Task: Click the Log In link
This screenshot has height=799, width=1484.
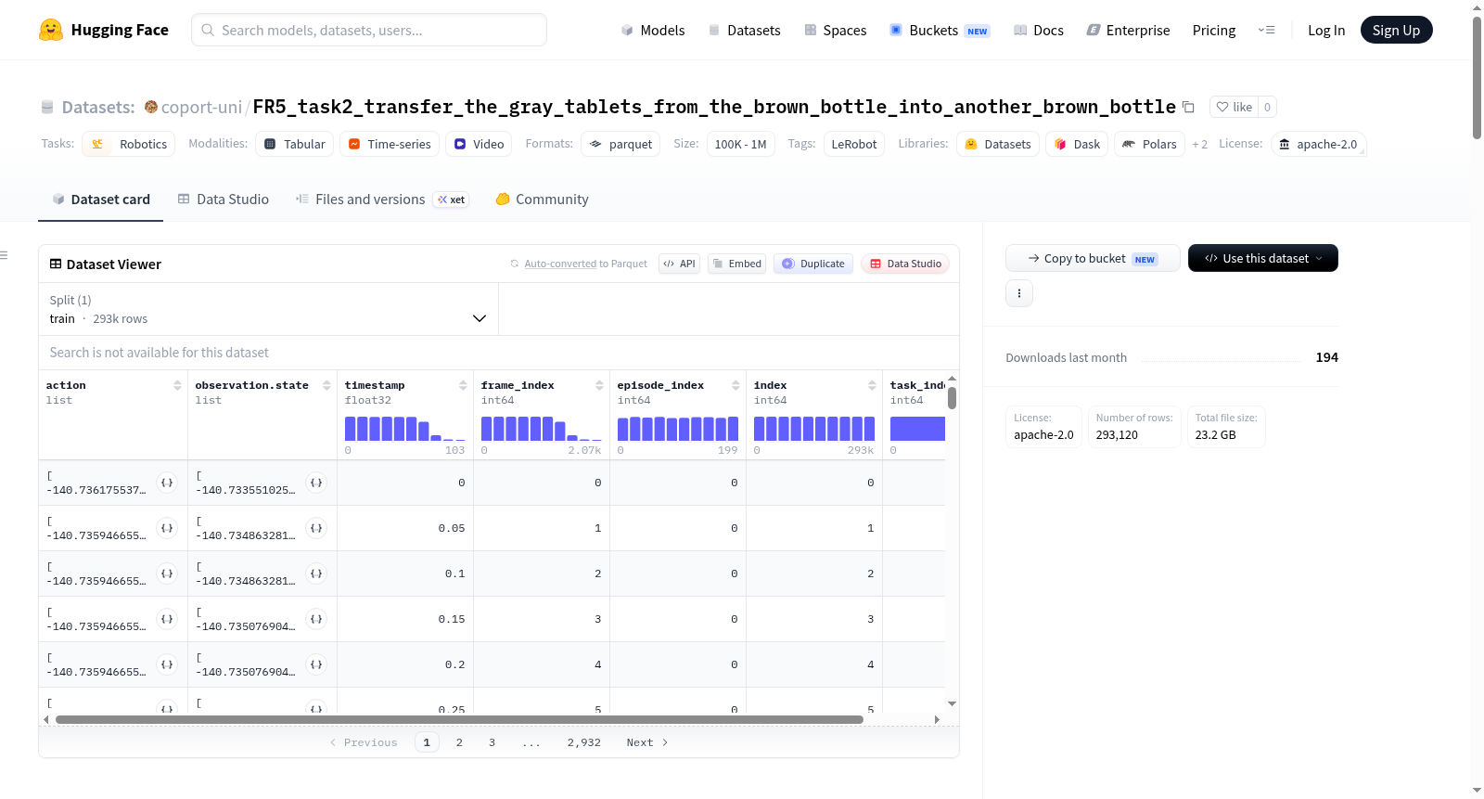Action: (1326, 31)
